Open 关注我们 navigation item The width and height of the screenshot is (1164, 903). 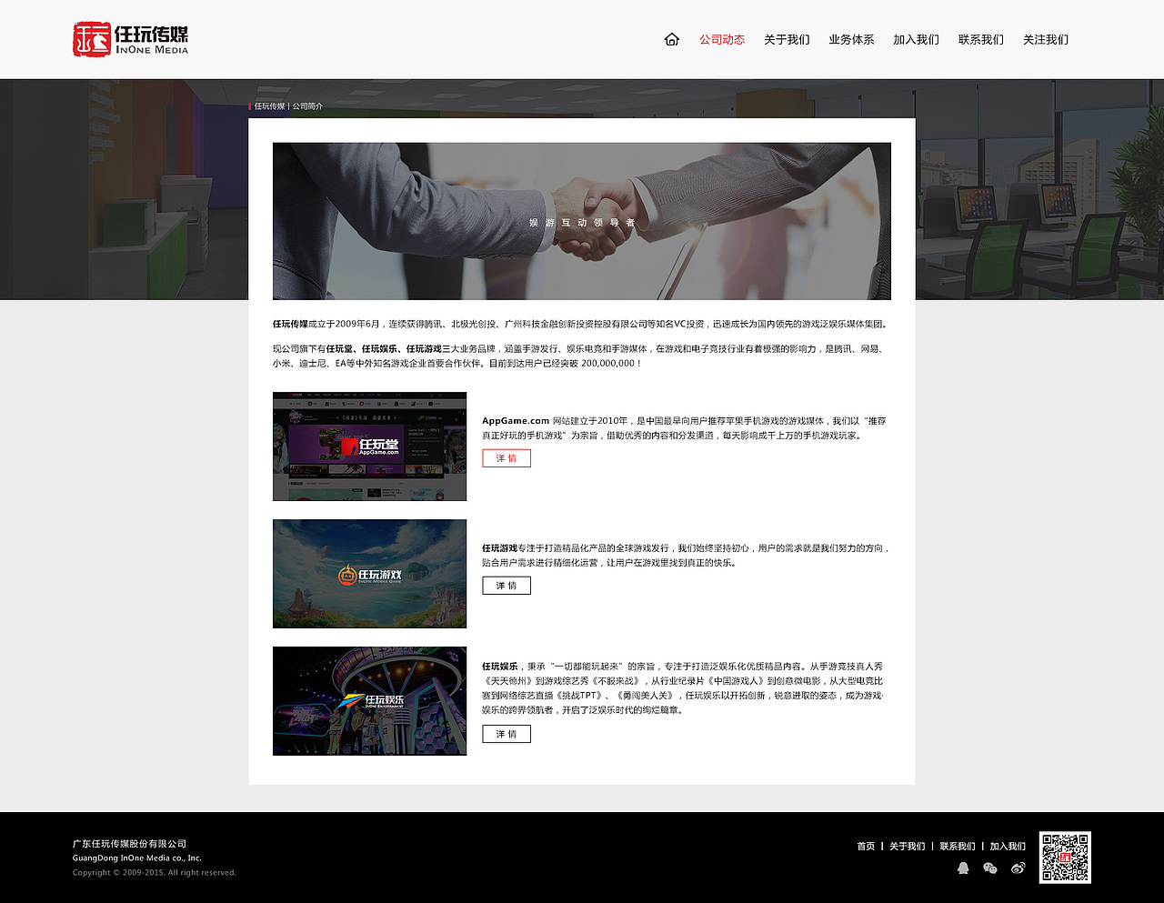click(1046, 39)
